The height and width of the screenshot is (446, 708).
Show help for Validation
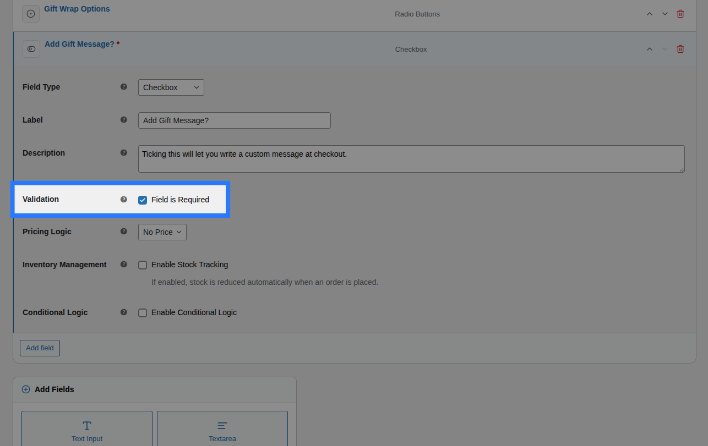pos(124,199)
